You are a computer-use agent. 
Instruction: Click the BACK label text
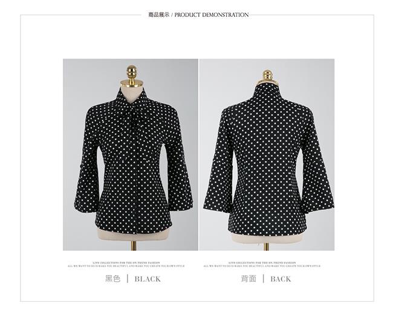click(x=281, y=279)
